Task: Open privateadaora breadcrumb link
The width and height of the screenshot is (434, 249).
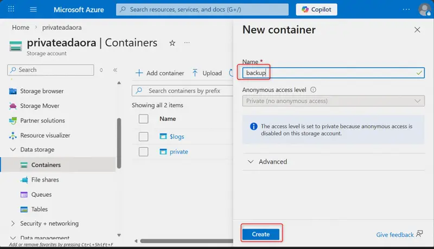Action: point(62,27)
